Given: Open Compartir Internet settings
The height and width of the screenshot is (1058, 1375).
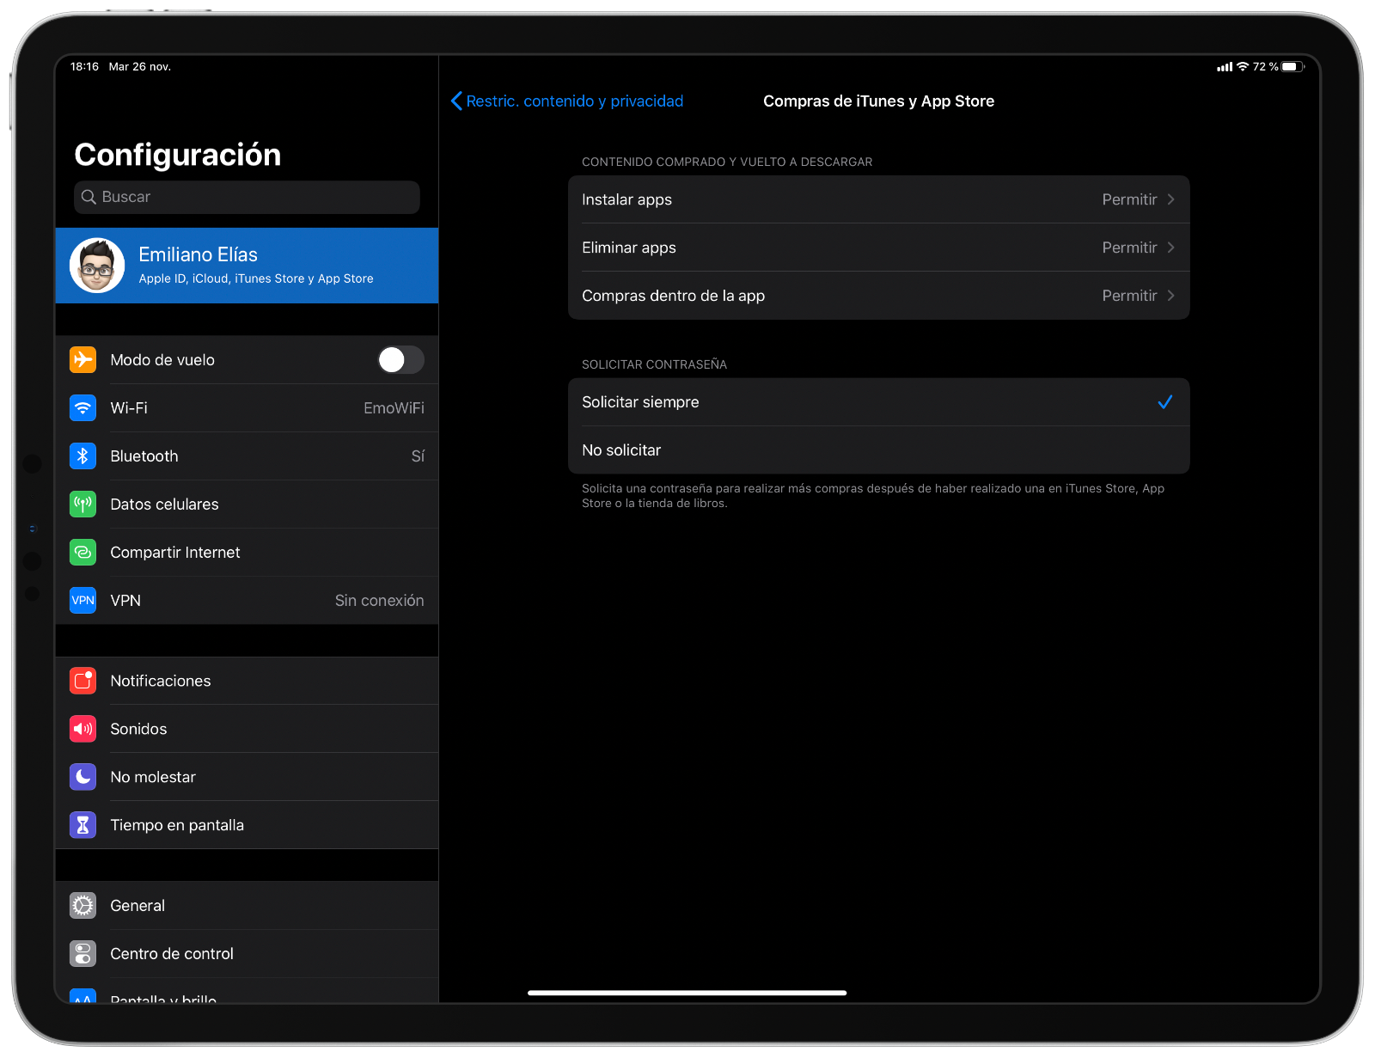Looking at the screenshot, I should click(247, 552).
